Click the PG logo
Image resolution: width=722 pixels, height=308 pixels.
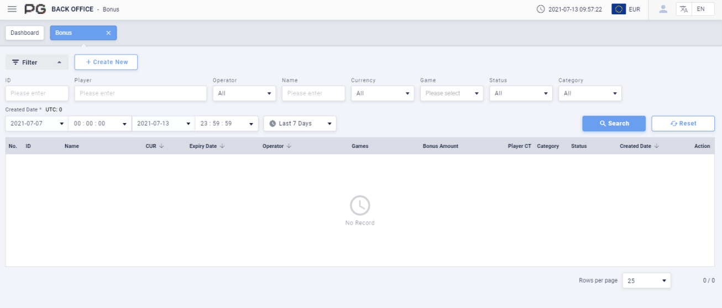[35, 9]
